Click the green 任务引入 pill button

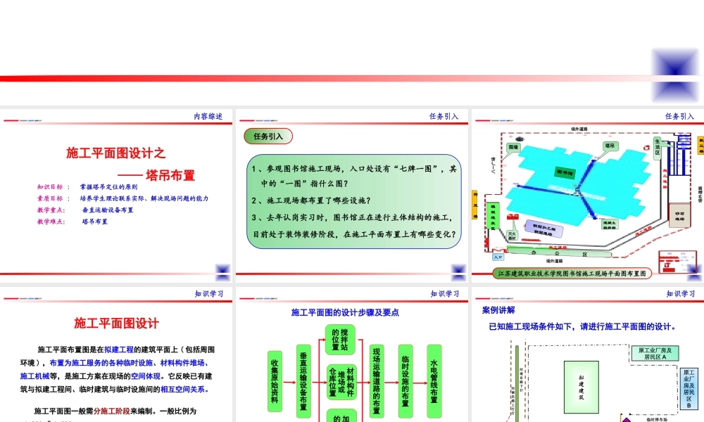coord(268,136)
